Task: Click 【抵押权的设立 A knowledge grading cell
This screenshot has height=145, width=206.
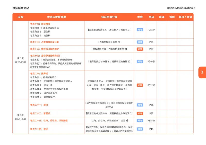Action: click(x=109, y=85)
